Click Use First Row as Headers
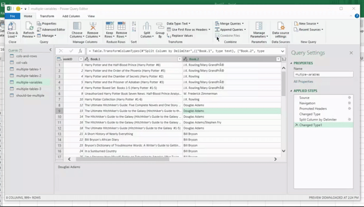The image size is (364, 207). click(188, 30)
